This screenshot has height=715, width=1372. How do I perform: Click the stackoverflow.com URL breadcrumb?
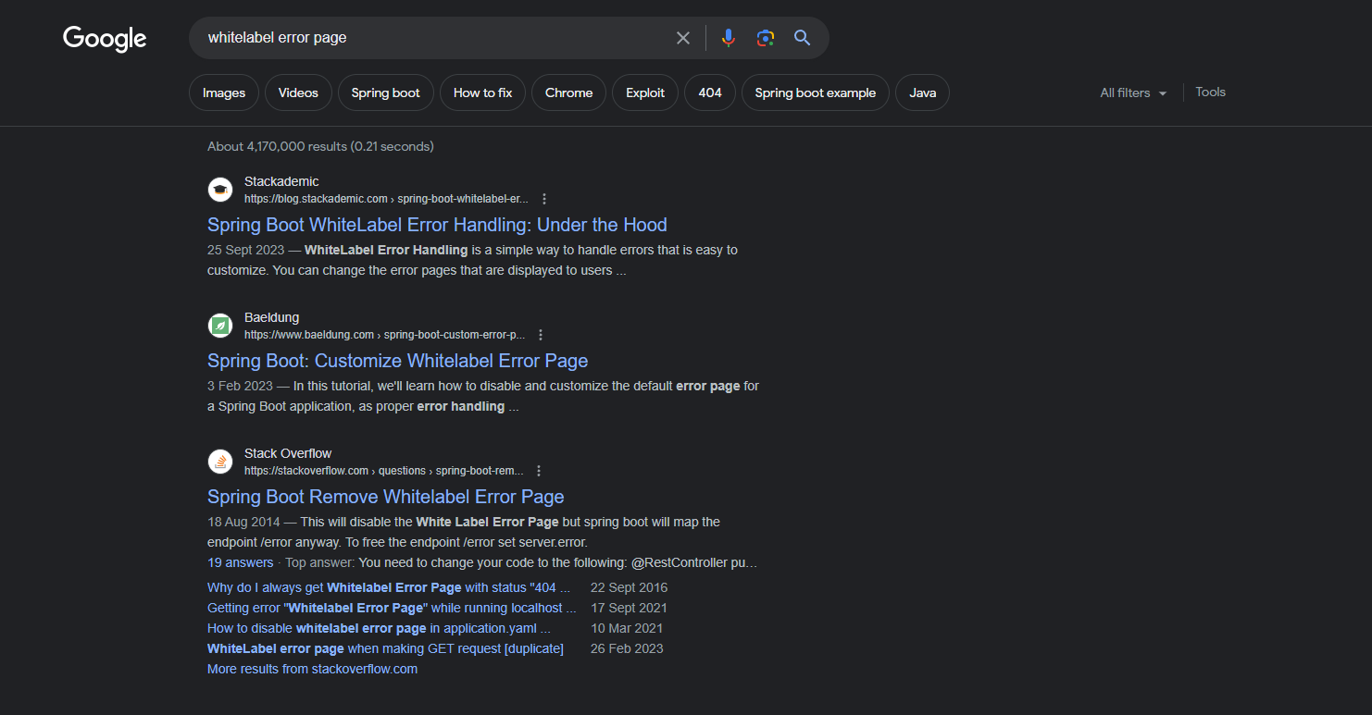(383, 471)
